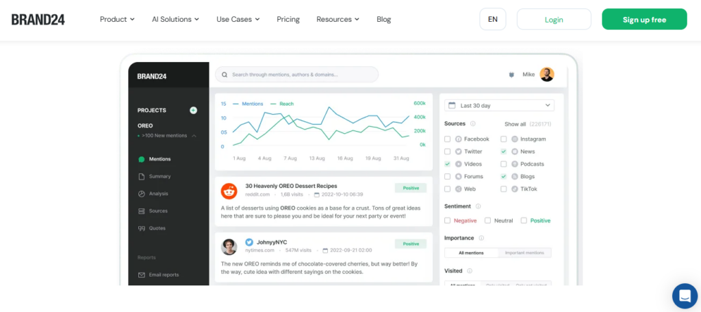Image resolution: width=701 pixels, height=312 pixels.
Task: Open the chat widget bubble
Action: pos(685,296)
